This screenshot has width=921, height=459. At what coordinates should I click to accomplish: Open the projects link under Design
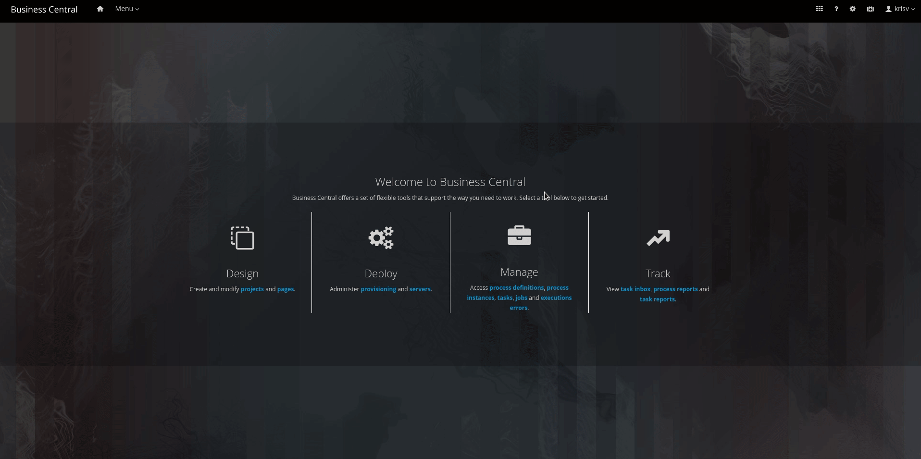coord(252,289)
